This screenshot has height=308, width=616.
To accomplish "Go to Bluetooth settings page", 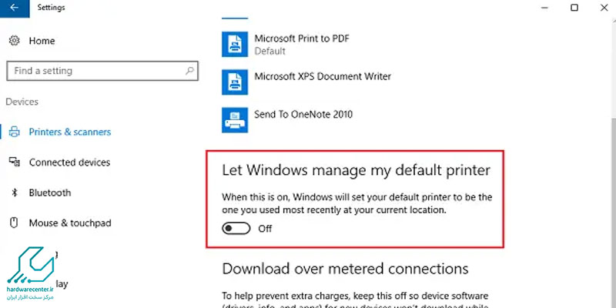I will 50,192.
